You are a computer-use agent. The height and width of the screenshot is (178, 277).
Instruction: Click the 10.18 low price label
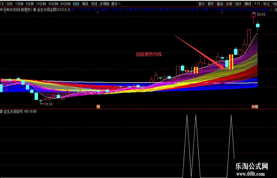(x=48, y=104)
